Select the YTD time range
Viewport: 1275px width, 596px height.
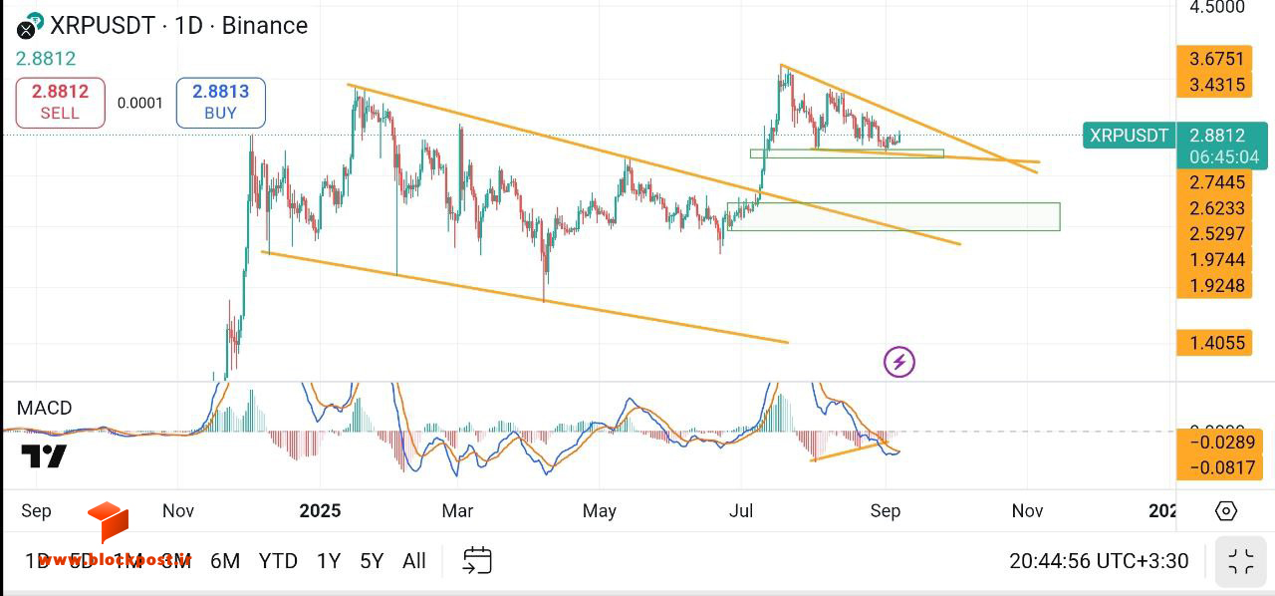278,561
